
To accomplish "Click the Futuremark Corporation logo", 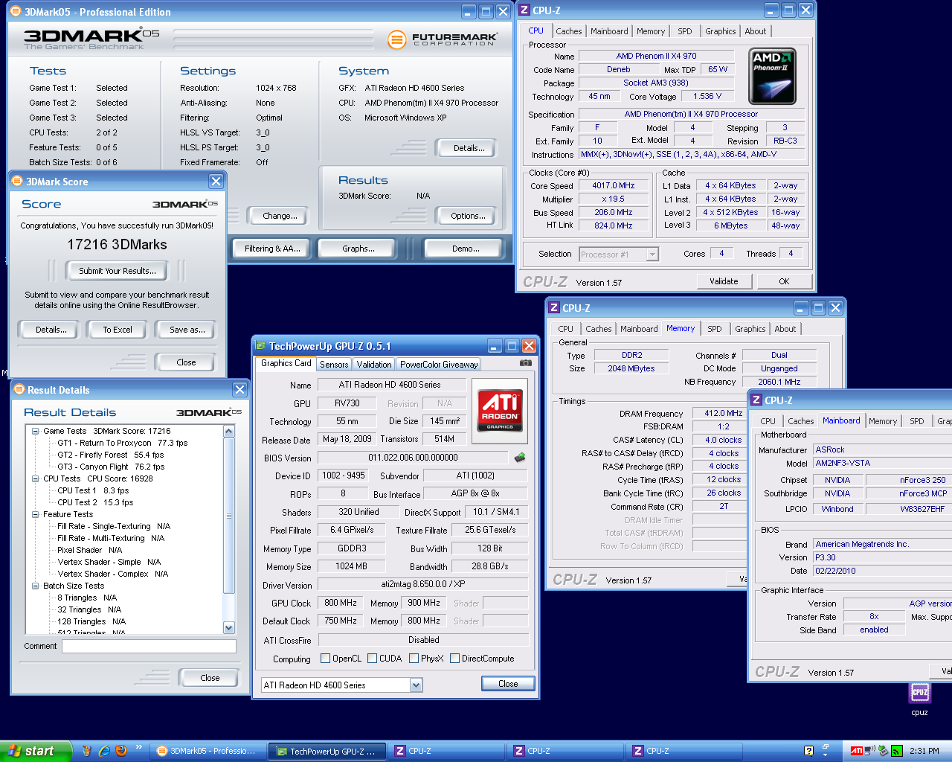I will click(x=443, y=39).
